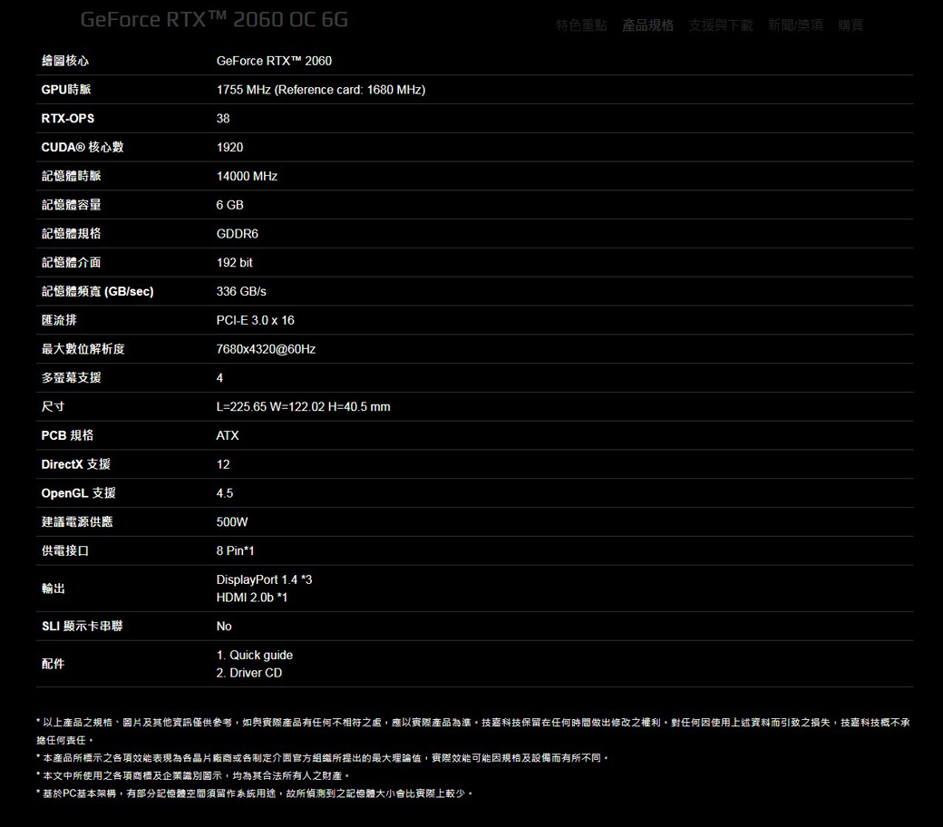Click the GPU時脈 row label
This screenshot has width=943, height=827.
point(66,90)
